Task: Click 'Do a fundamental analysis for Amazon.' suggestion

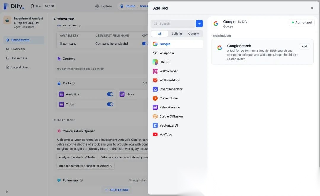Action: pos(85,166)
